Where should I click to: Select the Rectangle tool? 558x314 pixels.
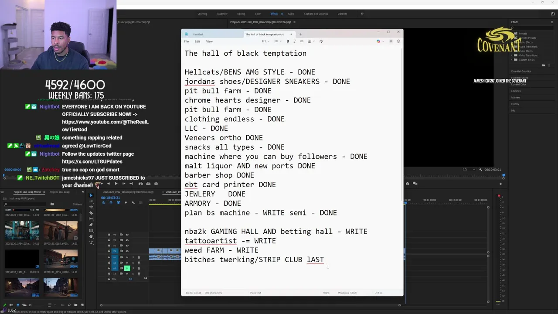point(91,231)
